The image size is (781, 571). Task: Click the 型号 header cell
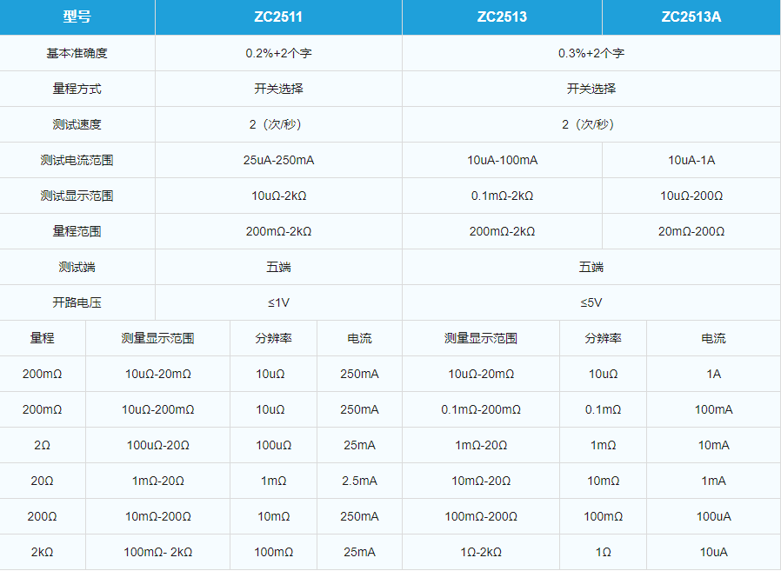[77, 17]
